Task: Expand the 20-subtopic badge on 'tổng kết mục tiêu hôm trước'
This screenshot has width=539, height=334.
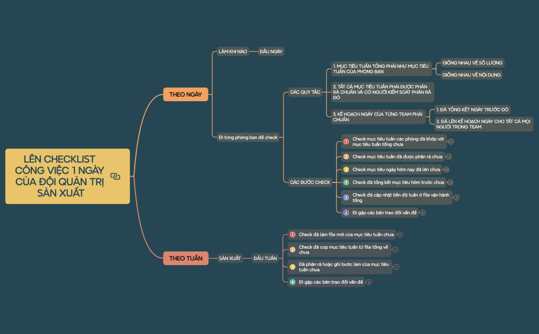Action: point(450,182)
